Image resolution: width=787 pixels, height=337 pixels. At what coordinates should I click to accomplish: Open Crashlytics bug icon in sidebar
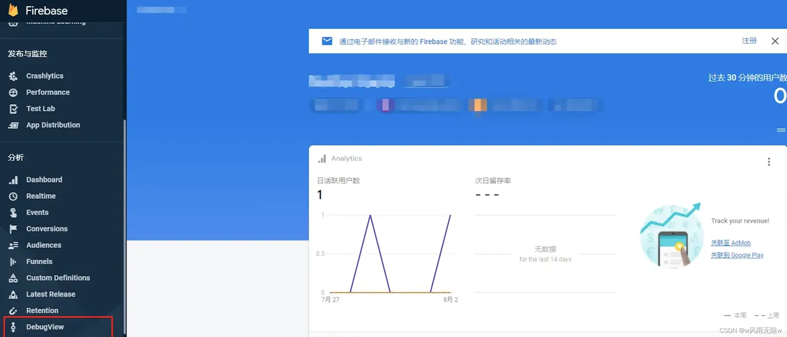coord(13,76)
